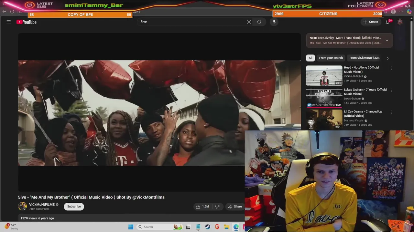Open the more-options menu for Lil Zay Osama
This screenshot has height=232, width=414.
tap(391, 112)
